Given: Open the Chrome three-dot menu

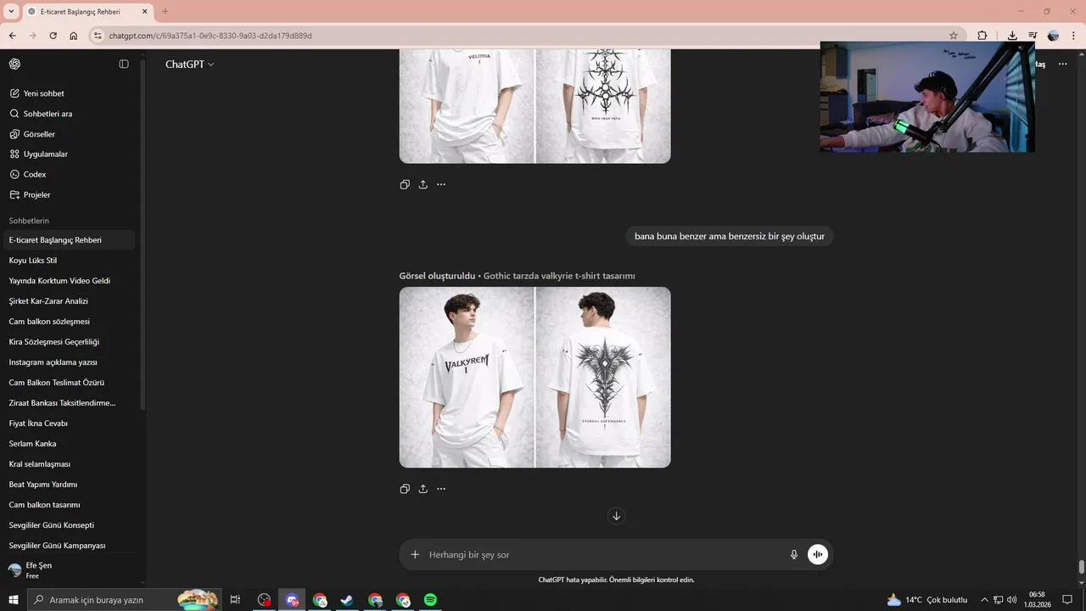Looking at the screenshot, I should coord(1073,36).
